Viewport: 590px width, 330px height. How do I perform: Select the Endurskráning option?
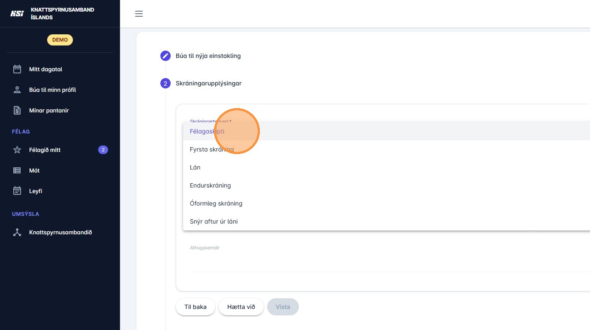click(210, 185)
